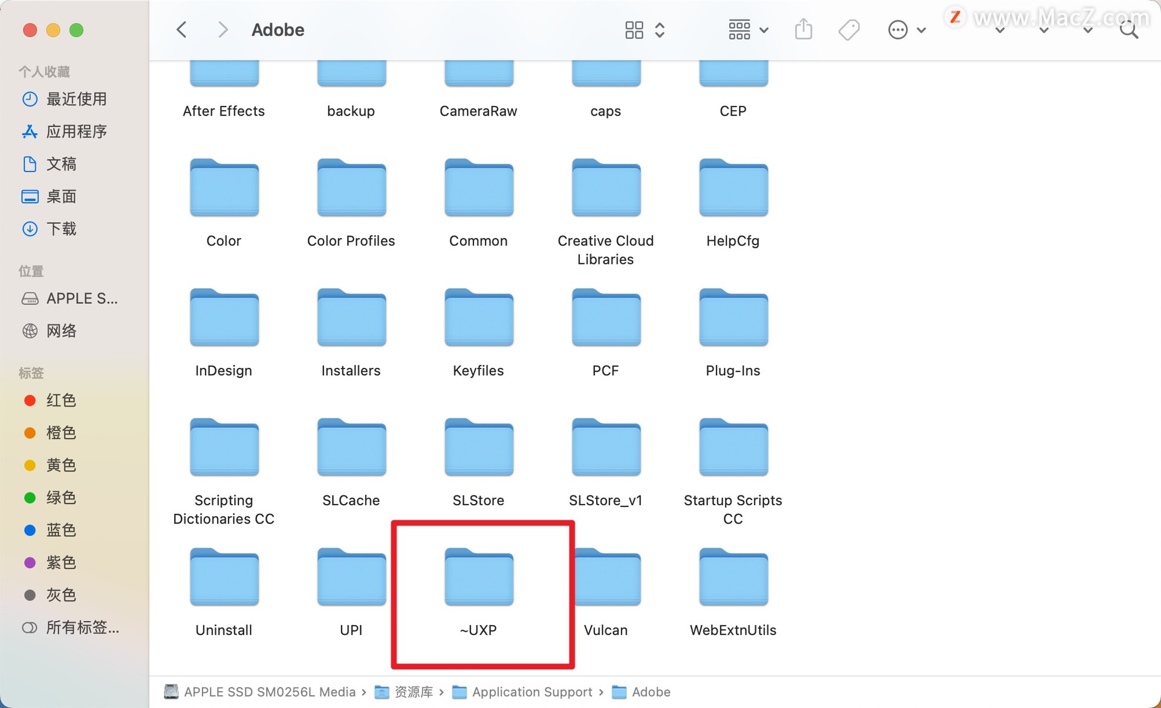Screen dimensions: 1161x708
Task: Open Desktop (桌面) in sidebar
Action: coord(50,197)
